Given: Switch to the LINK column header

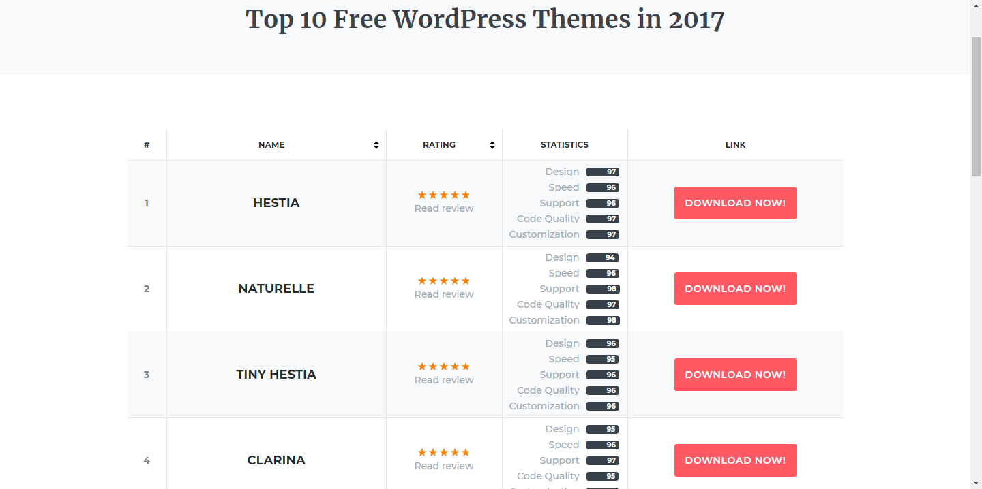Looking at the screenshot, I should click(x=735, y=144).
